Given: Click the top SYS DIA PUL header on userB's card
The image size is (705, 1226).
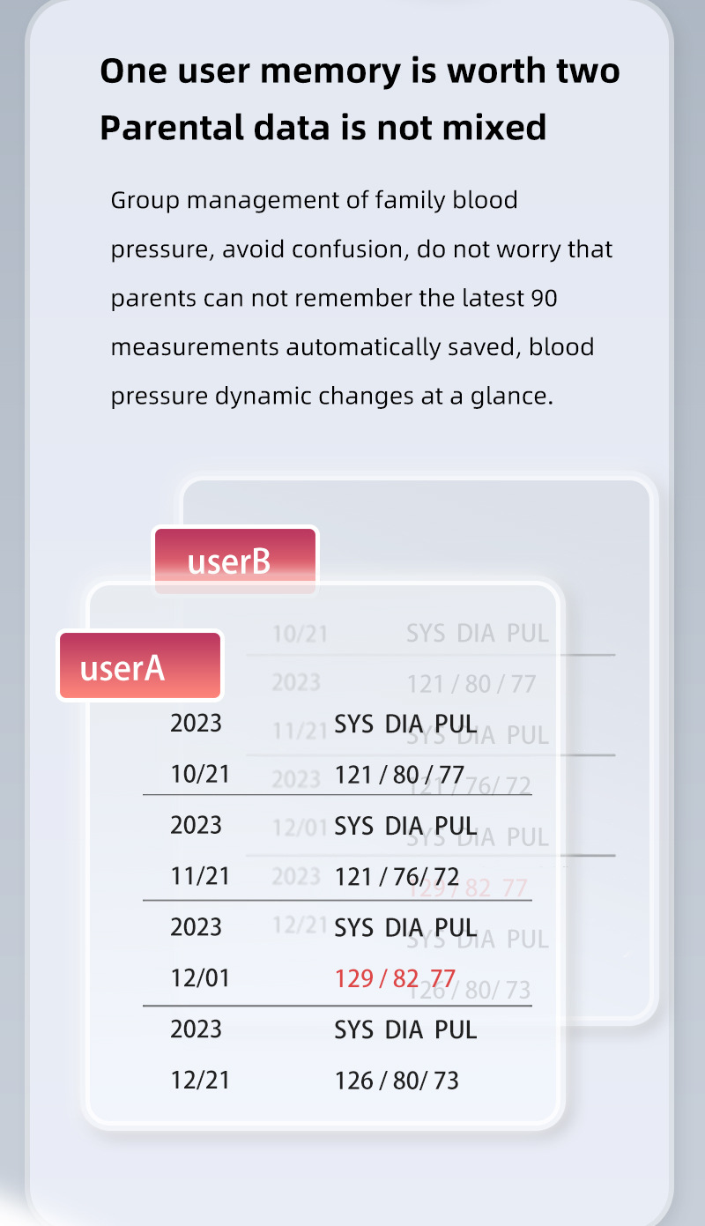Looking at the screenshot, I should (477, 633).
